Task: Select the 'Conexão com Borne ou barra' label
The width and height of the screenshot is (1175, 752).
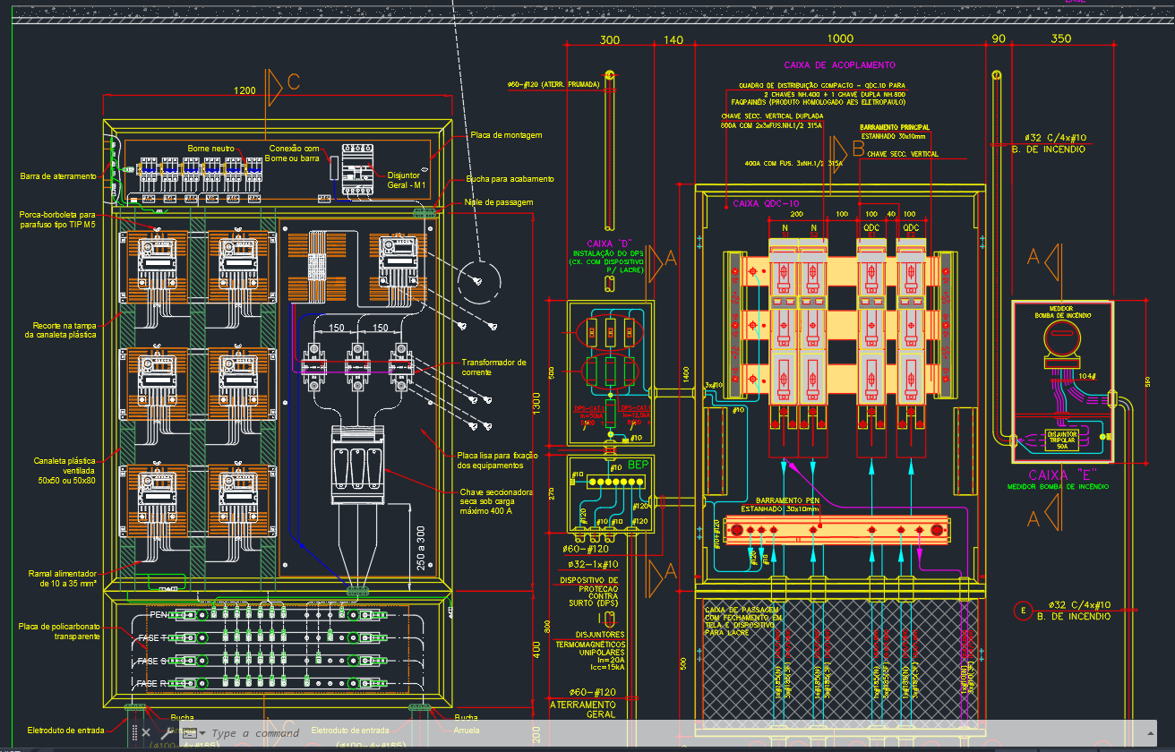Action: 292,153
